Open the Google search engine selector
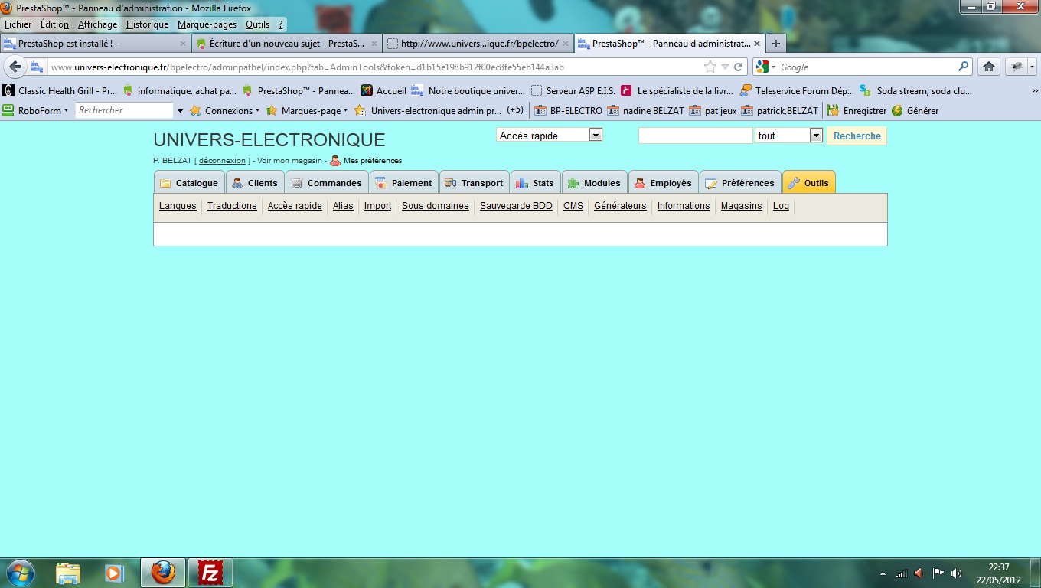The height and width of the screenshot is (588, 1041). coord(765,67)
